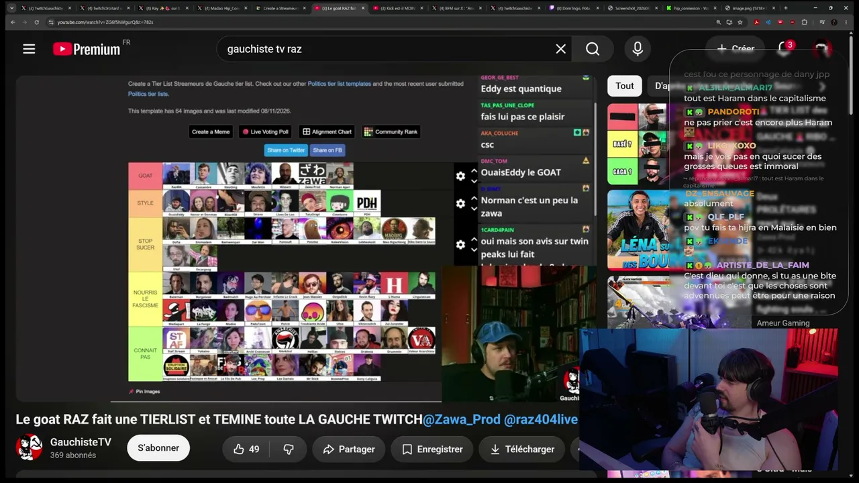Image resolution: width=859 pixels, height=483 pixels.
Task: Like the video with thumbs up
Action: pyautogui.click(x=246, y=449)
